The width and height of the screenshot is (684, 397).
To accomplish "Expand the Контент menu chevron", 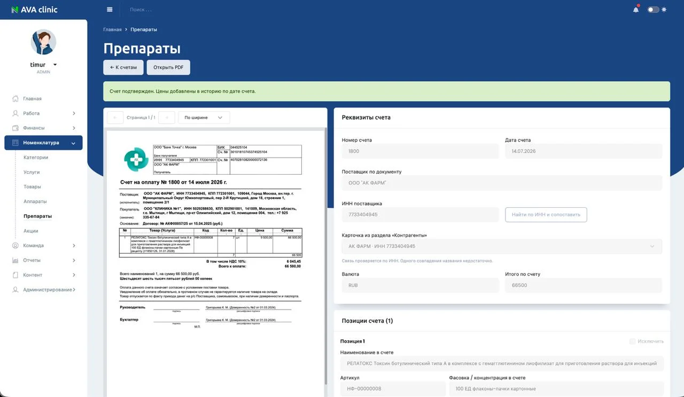I will (74, 275).
